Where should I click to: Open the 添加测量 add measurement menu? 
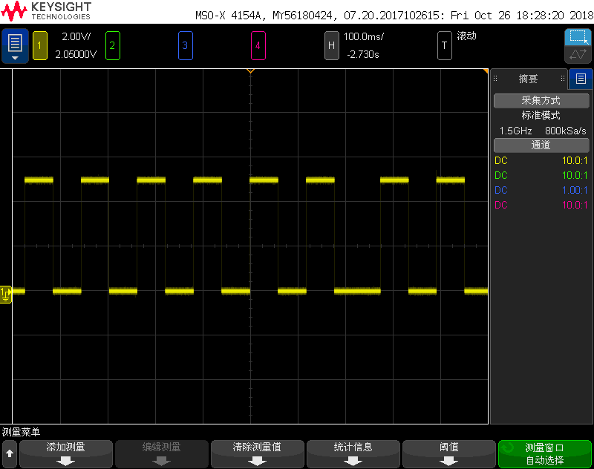[x=66, y=454]
